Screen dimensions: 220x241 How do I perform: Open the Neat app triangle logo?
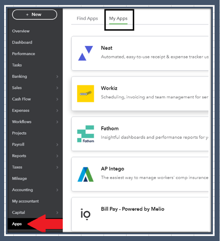(x=86, y=53)
